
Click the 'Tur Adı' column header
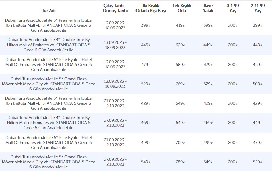coord(49,11)
